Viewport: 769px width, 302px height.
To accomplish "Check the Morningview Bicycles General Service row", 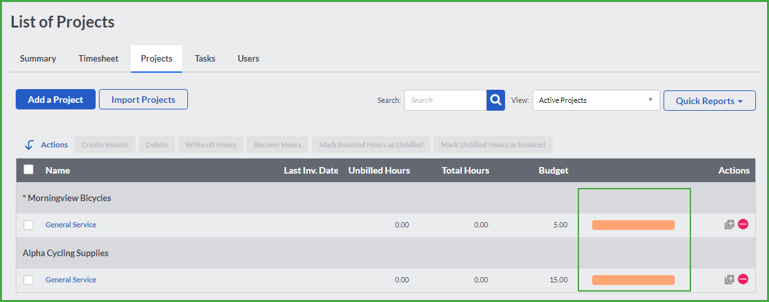I will click(28, 225).
